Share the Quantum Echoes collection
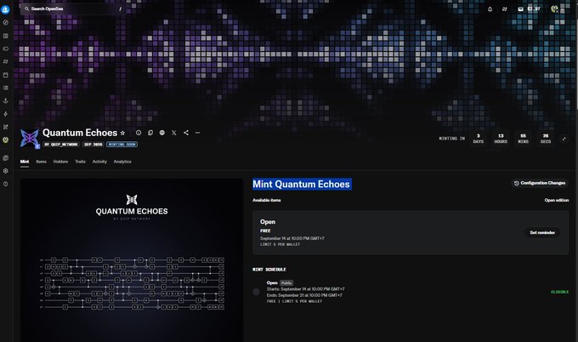 point(186,133)
